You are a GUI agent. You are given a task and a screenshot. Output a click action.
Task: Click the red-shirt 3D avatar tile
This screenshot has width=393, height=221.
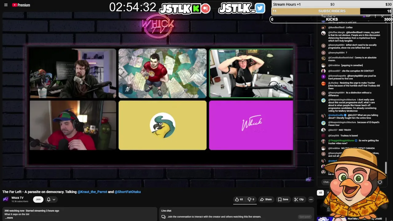coord(162,73)
